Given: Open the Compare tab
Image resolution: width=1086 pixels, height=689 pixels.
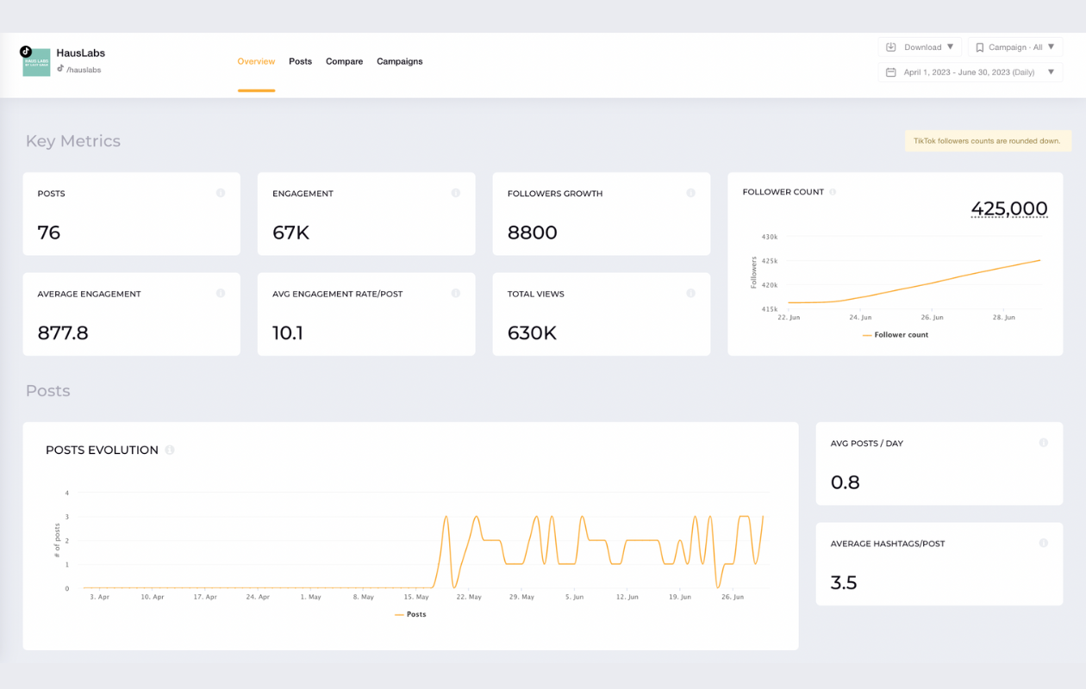Looking at the screenshot, I should coord(344,61).
